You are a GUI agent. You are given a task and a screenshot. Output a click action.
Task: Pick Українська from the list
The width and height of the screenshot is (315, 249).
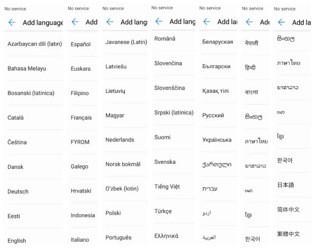tap(217, 140)
